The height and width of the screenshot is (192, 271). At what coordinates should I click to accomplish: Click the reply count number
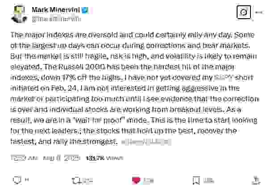pyautogui.click(x=27, y=180)
